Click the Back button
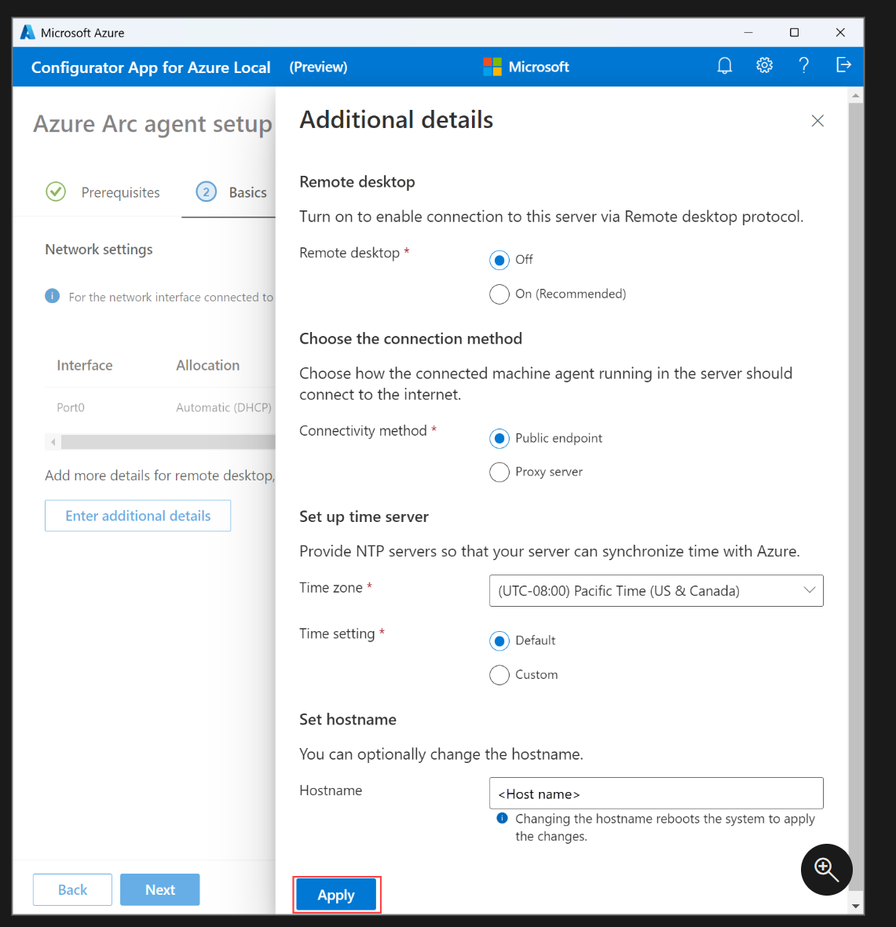896x927 pixels. coord(72,890)
